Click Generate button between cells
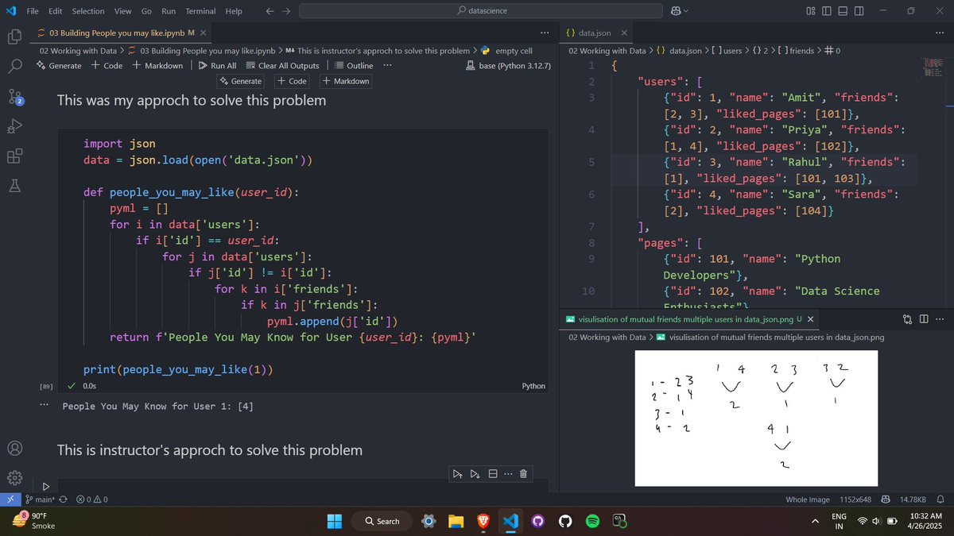This screenshot has height=536, width=954. (240, 81)
